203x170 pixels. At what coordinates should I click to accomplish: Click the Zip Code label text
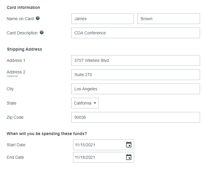(15, 117)
